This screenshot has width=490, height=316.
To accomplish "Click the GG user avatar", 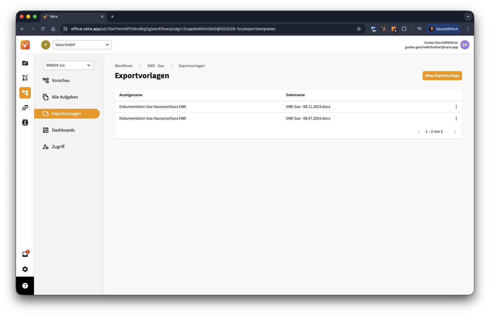I will point(465,45).
